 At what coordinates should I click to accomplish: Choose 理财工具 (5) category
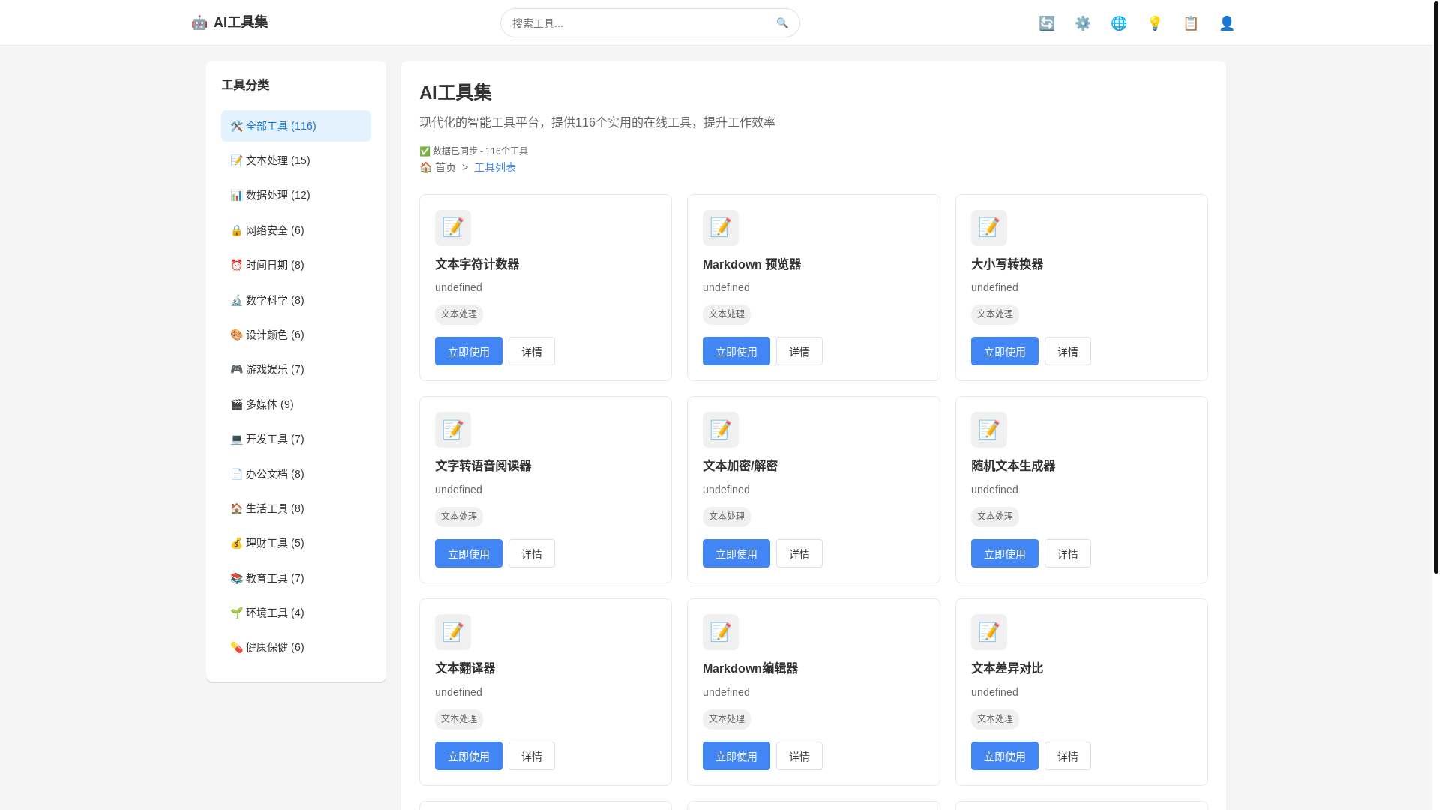[x=296, y=543]
